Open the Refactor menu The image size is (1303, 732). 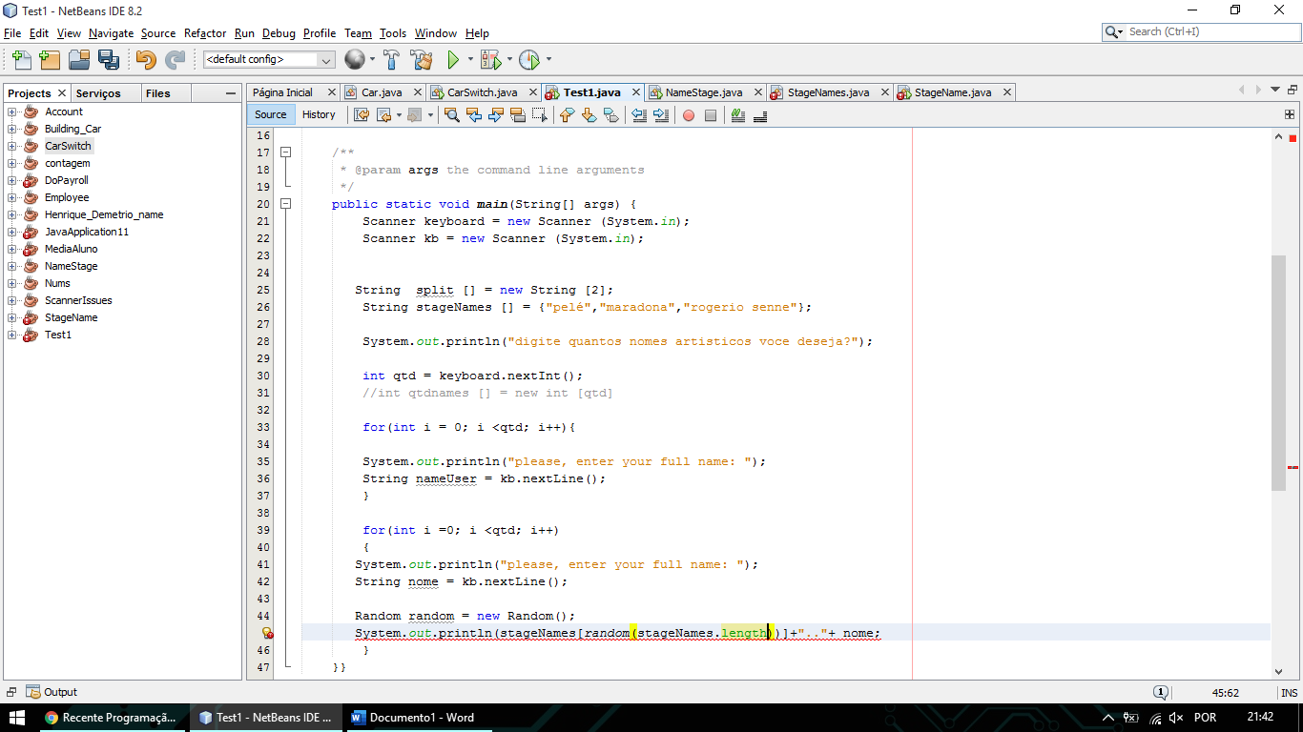(x=205, y=33)
